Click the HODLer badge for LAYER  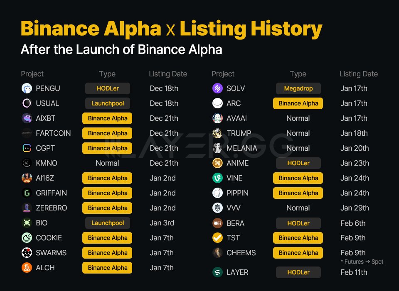[298, 272]
